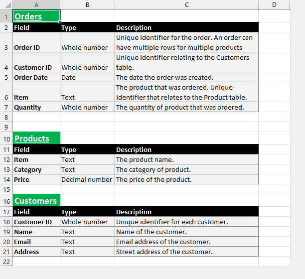305x279 pixels.
Task: Click the Email field cell
Action: 36,242
